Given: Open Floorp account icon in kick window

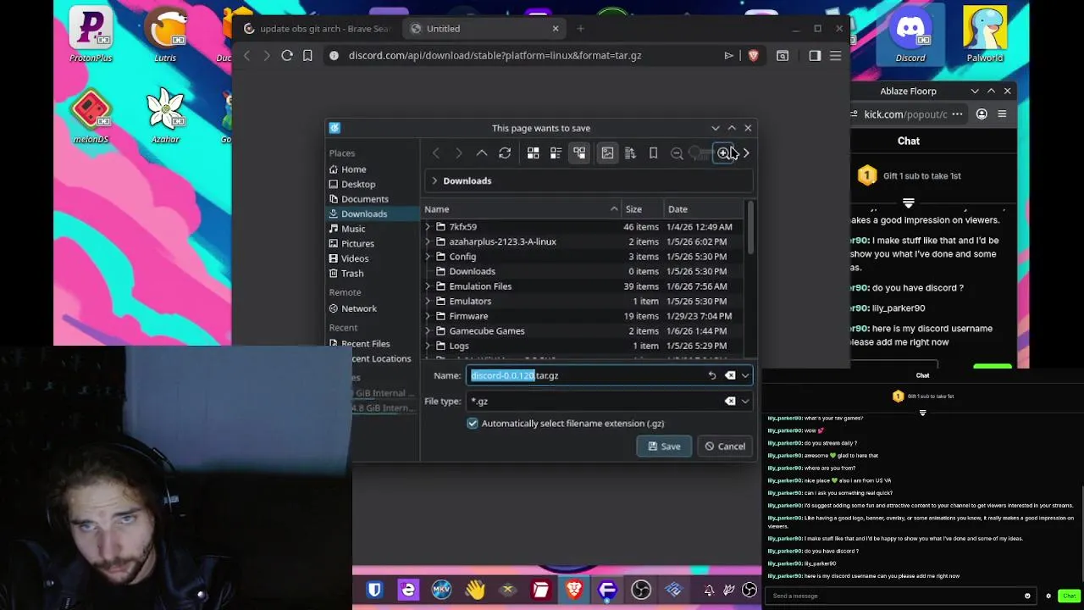Looking at the screenshot, I should click(982, 114).
